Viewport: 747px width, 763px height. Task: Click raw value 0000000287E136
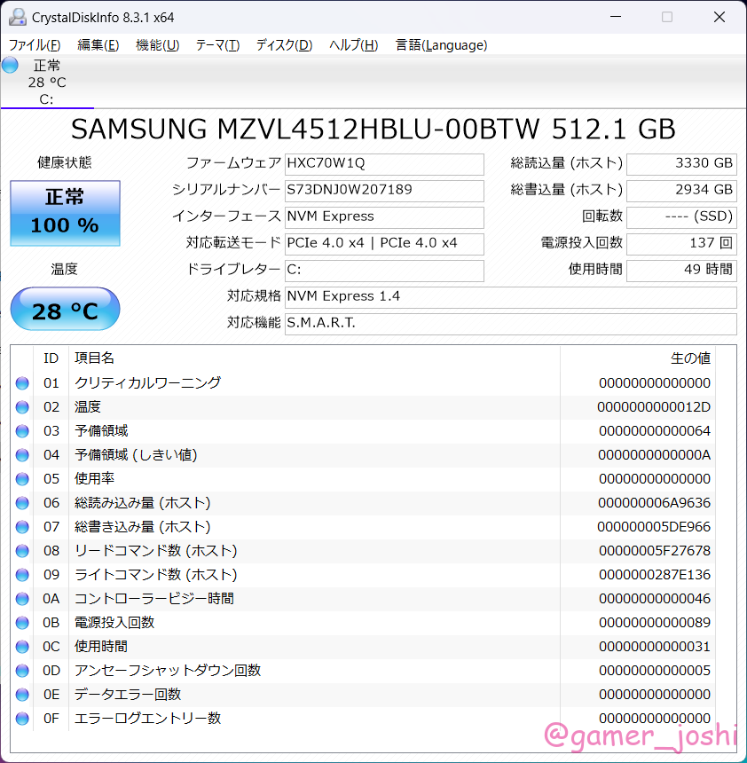[655, 575]
